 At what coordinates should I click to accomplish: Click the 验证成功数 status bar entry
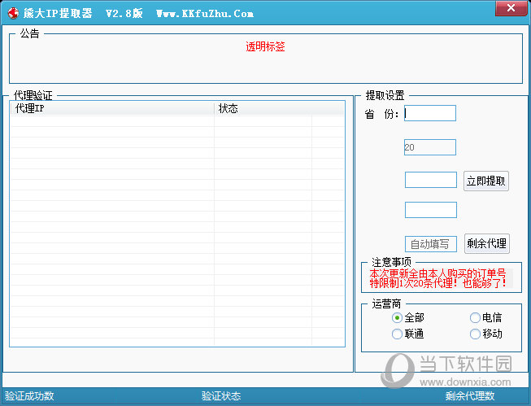29,396
